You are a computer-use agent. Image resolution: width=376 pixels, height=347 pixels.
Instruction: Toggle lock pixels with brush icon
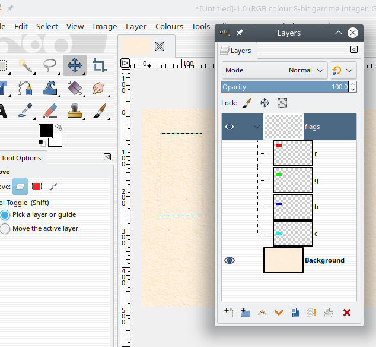tap(247, 103)
